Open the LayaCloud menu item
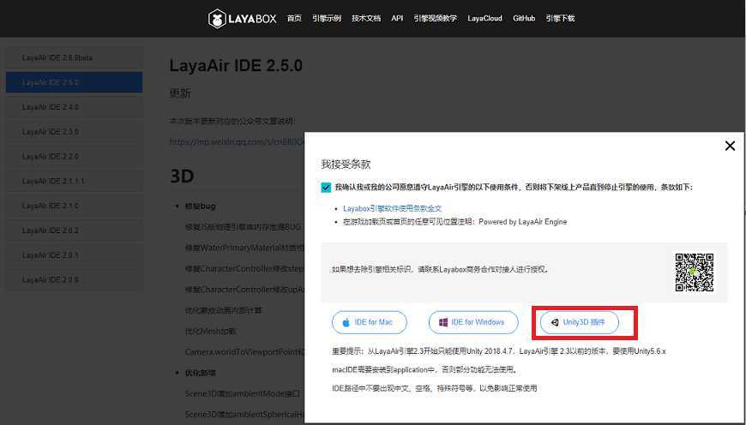This screenshot has height=425, width=746. click(484, 19)
